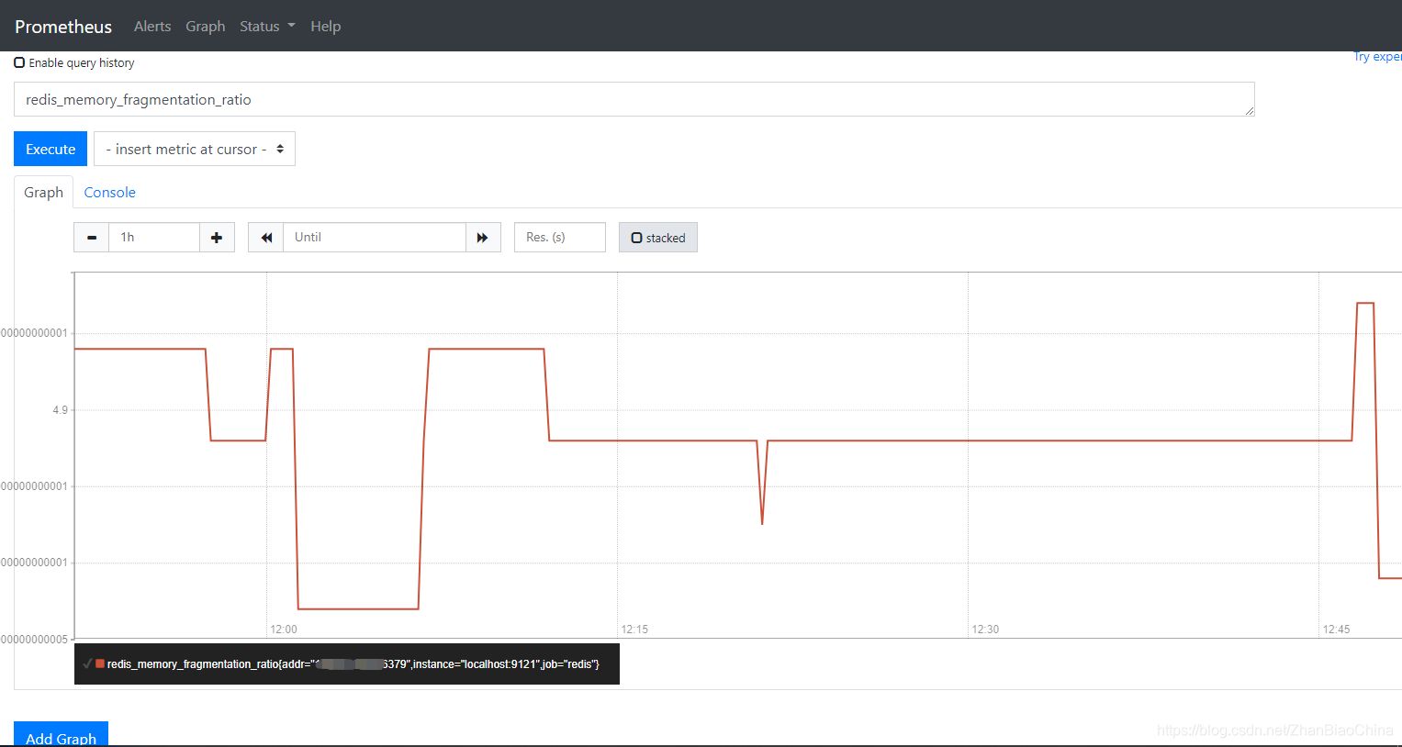Viewport: 1402px width, 747px height.
Task: Go to Prometheus home via brand link
Action: [x=63, y=27]
